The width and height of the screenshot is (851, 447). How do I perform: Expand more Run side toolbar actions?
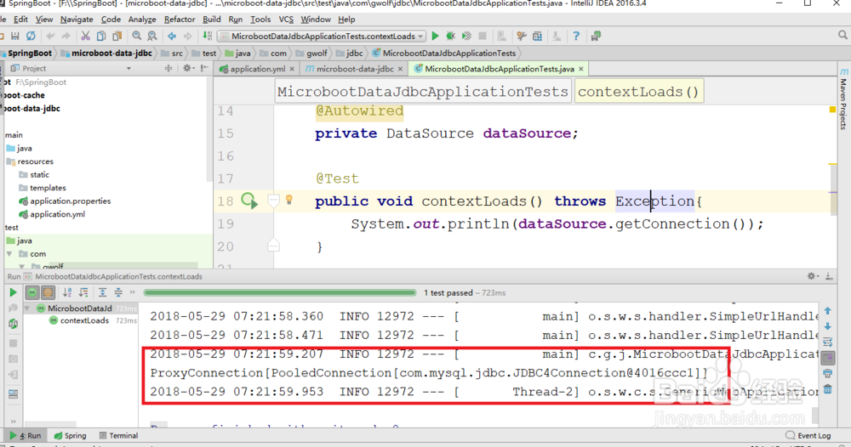point(13,421)
